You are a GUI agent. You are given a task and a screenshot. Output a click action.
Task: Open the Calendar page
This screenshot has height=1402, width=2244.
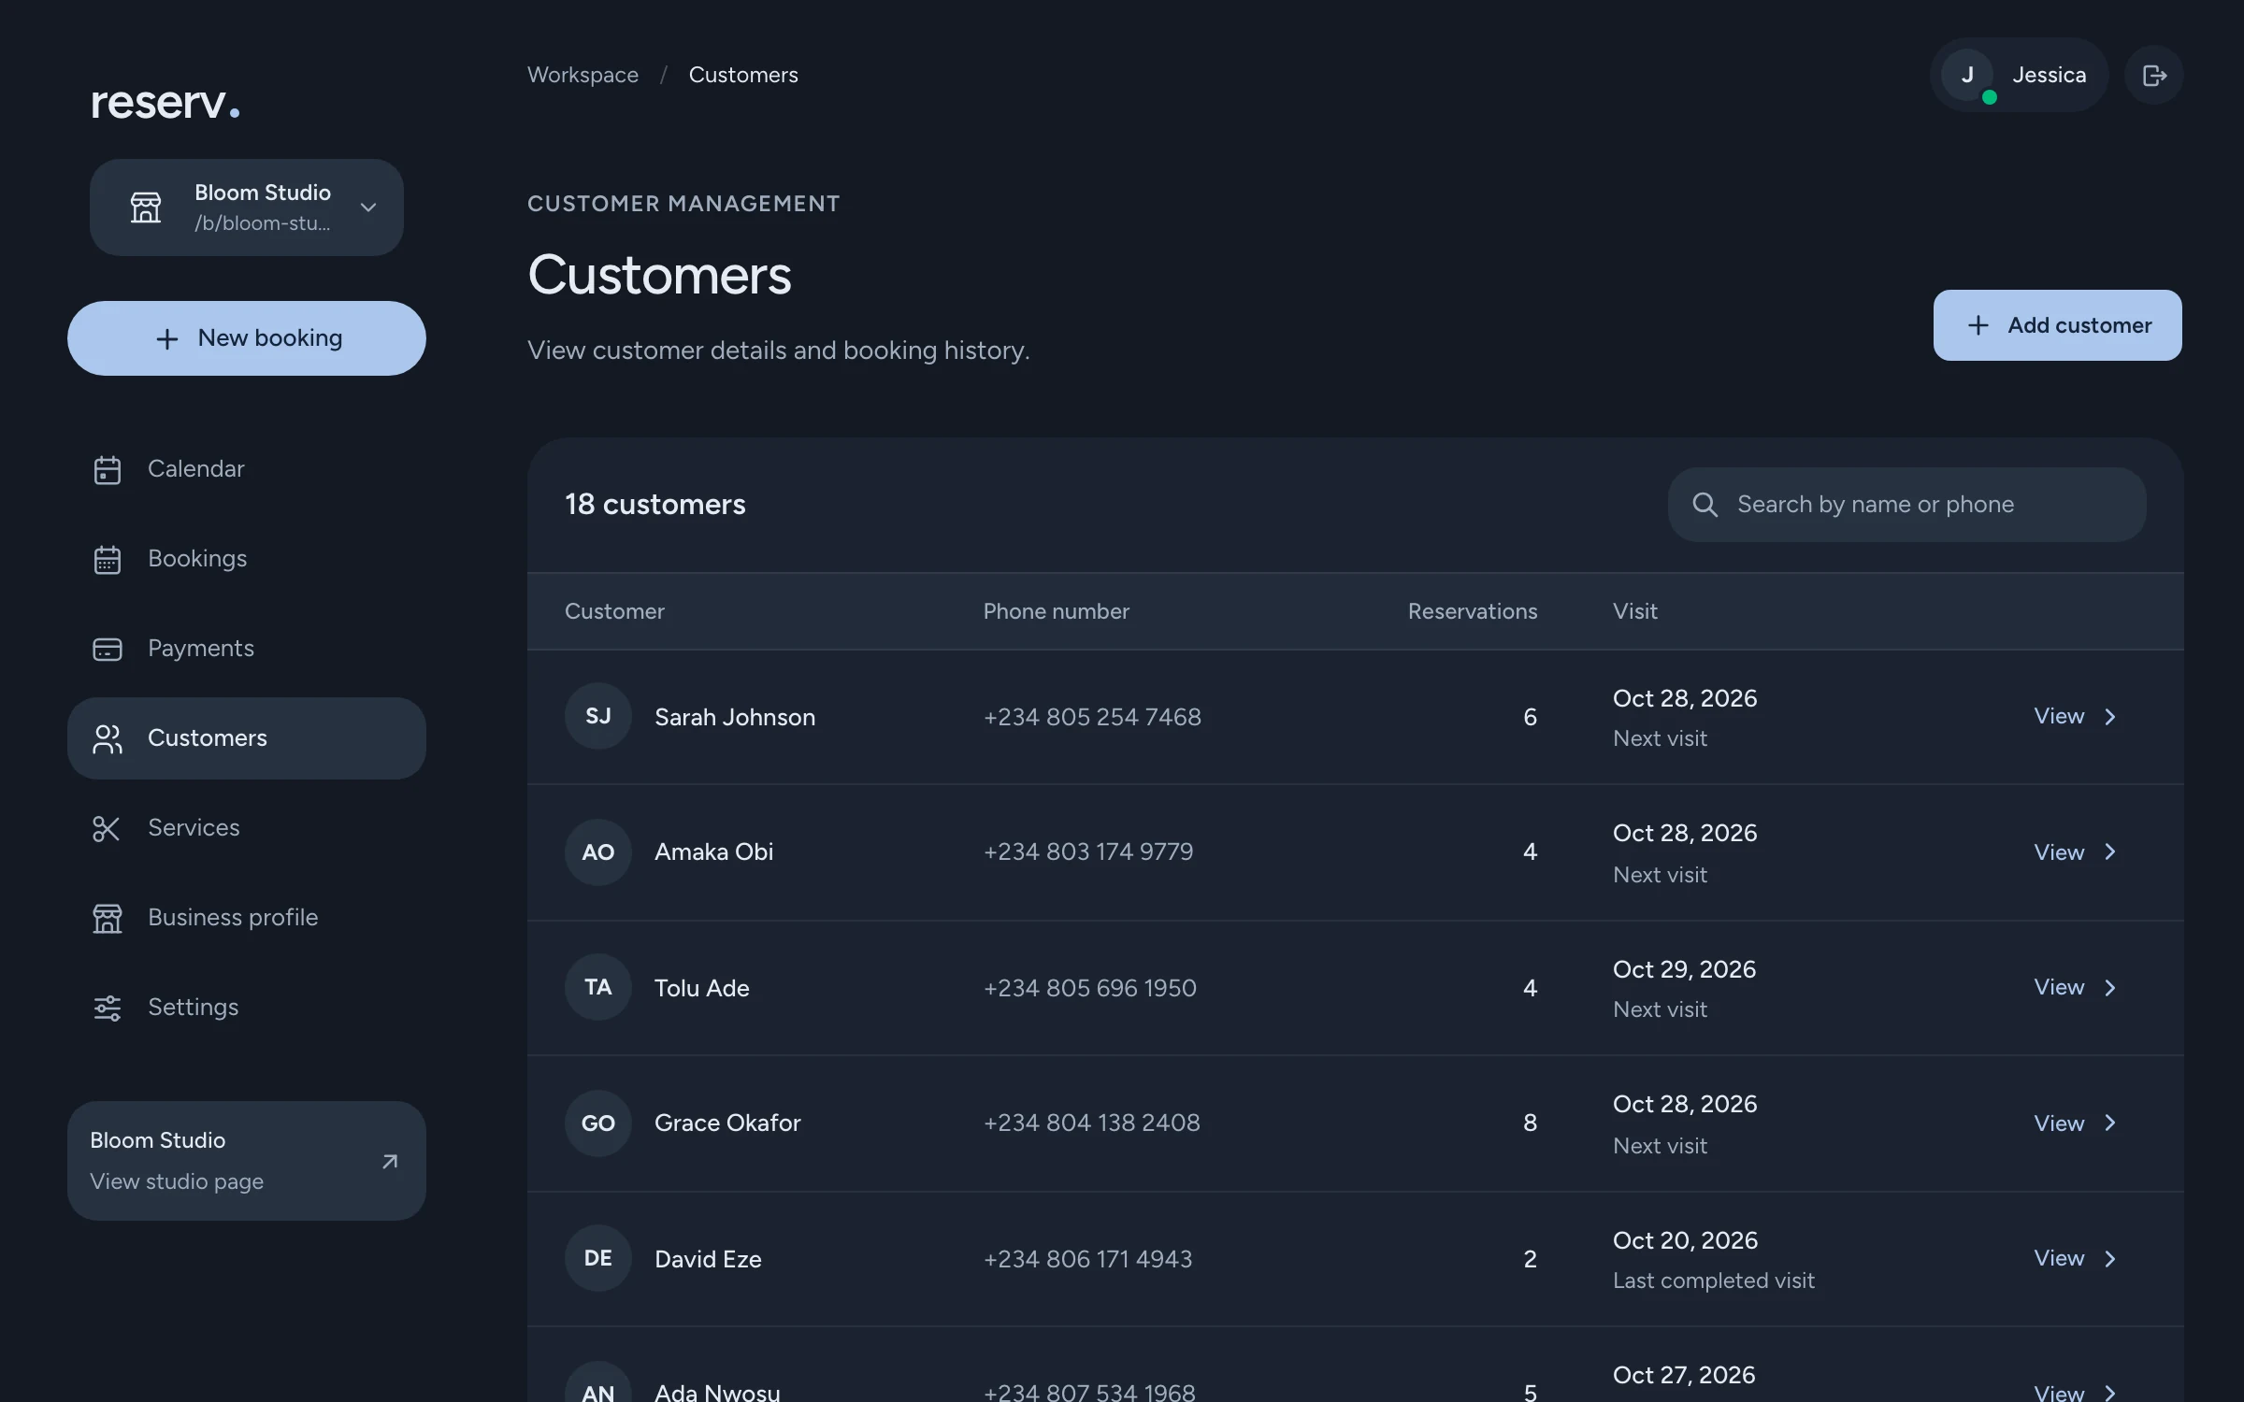247,469
